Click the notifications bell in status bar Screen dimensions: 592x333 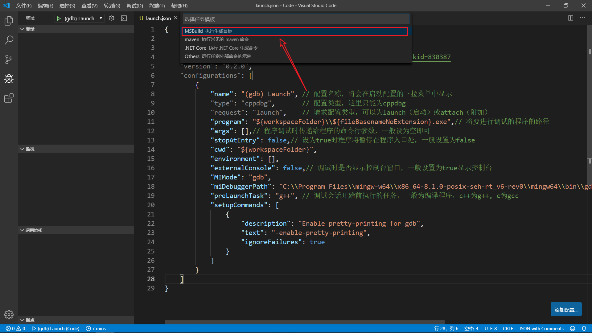584,328
